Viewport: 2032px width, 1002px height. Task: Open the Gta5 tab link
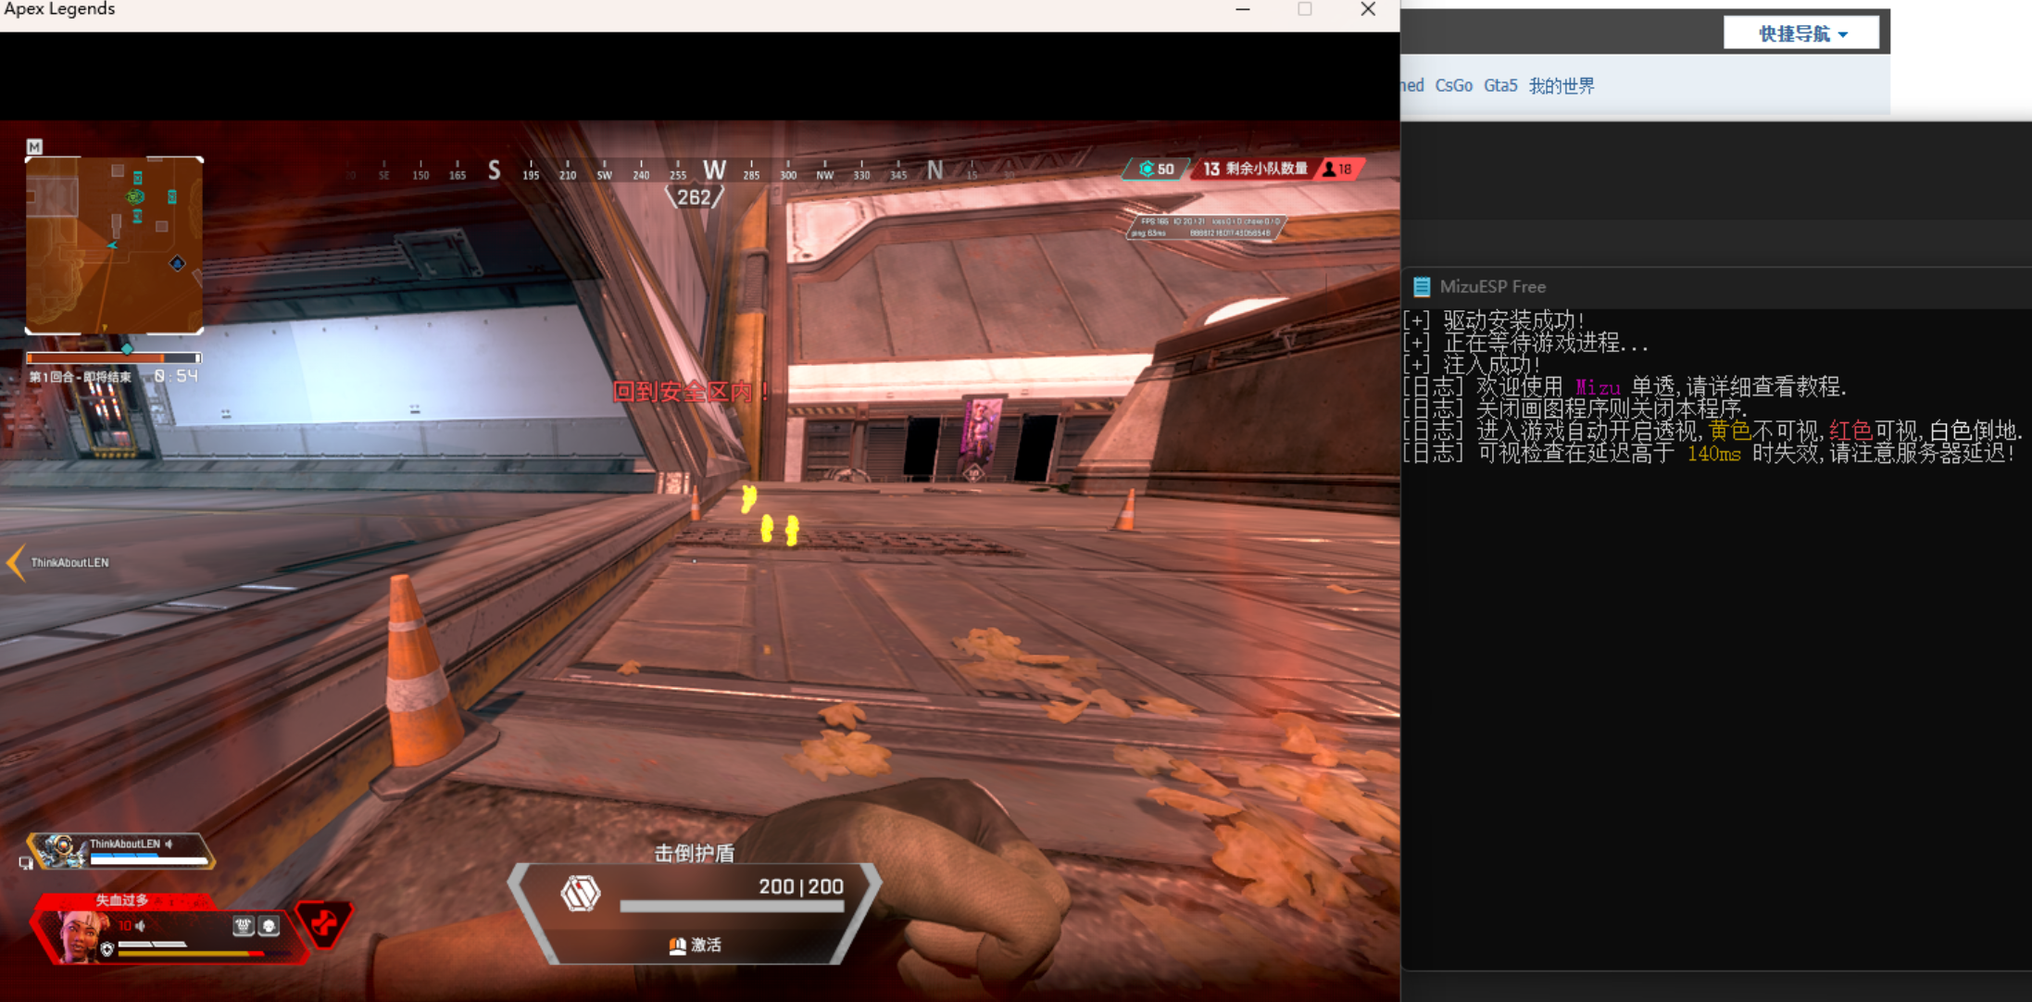coord(1499,85)
